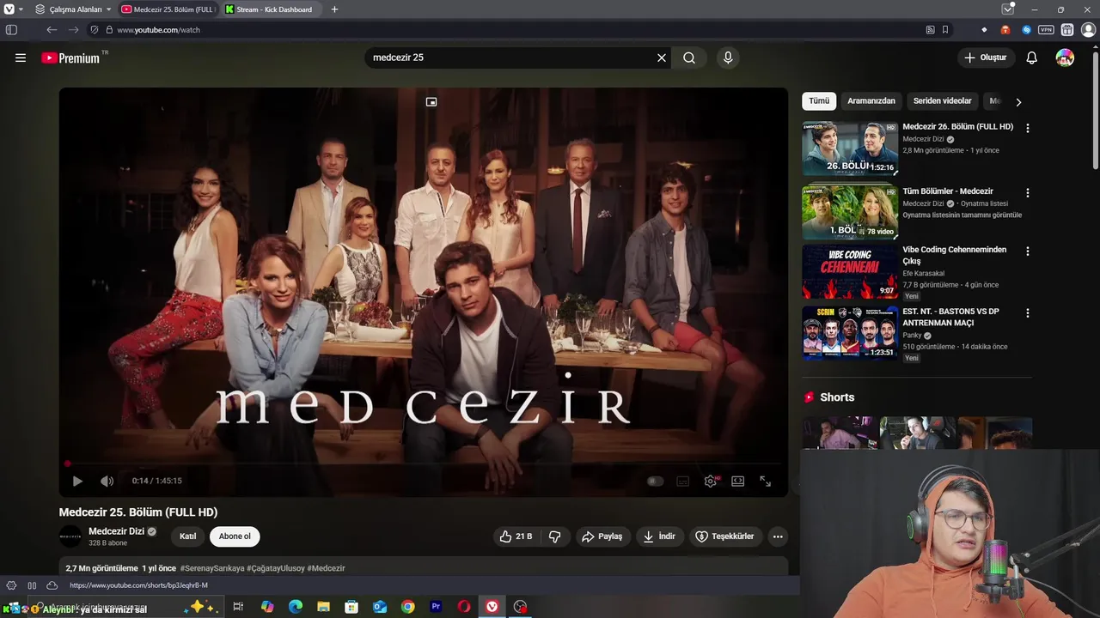Open Çalışma Alanları workspaces dropdown
The image size is (1100, 618).
click(x=74, y=9)
